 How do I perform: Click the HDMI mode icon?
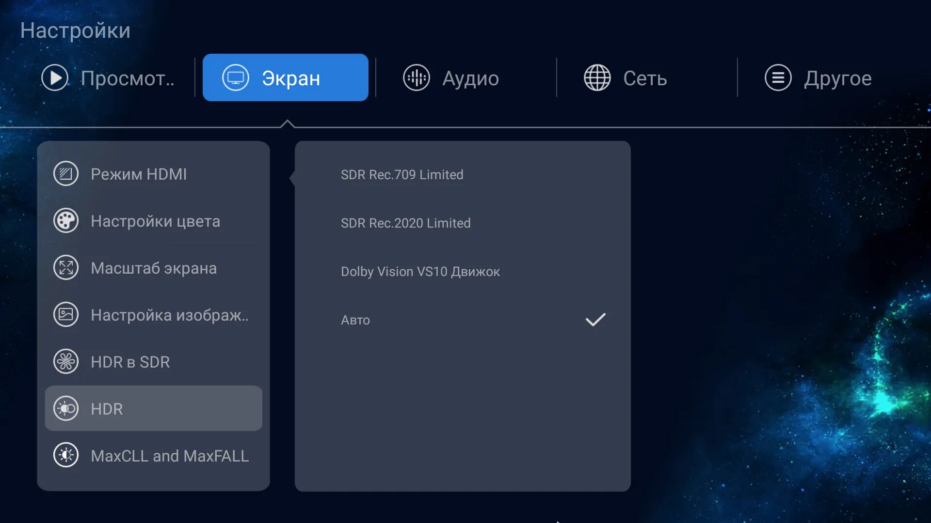[66, 174]
